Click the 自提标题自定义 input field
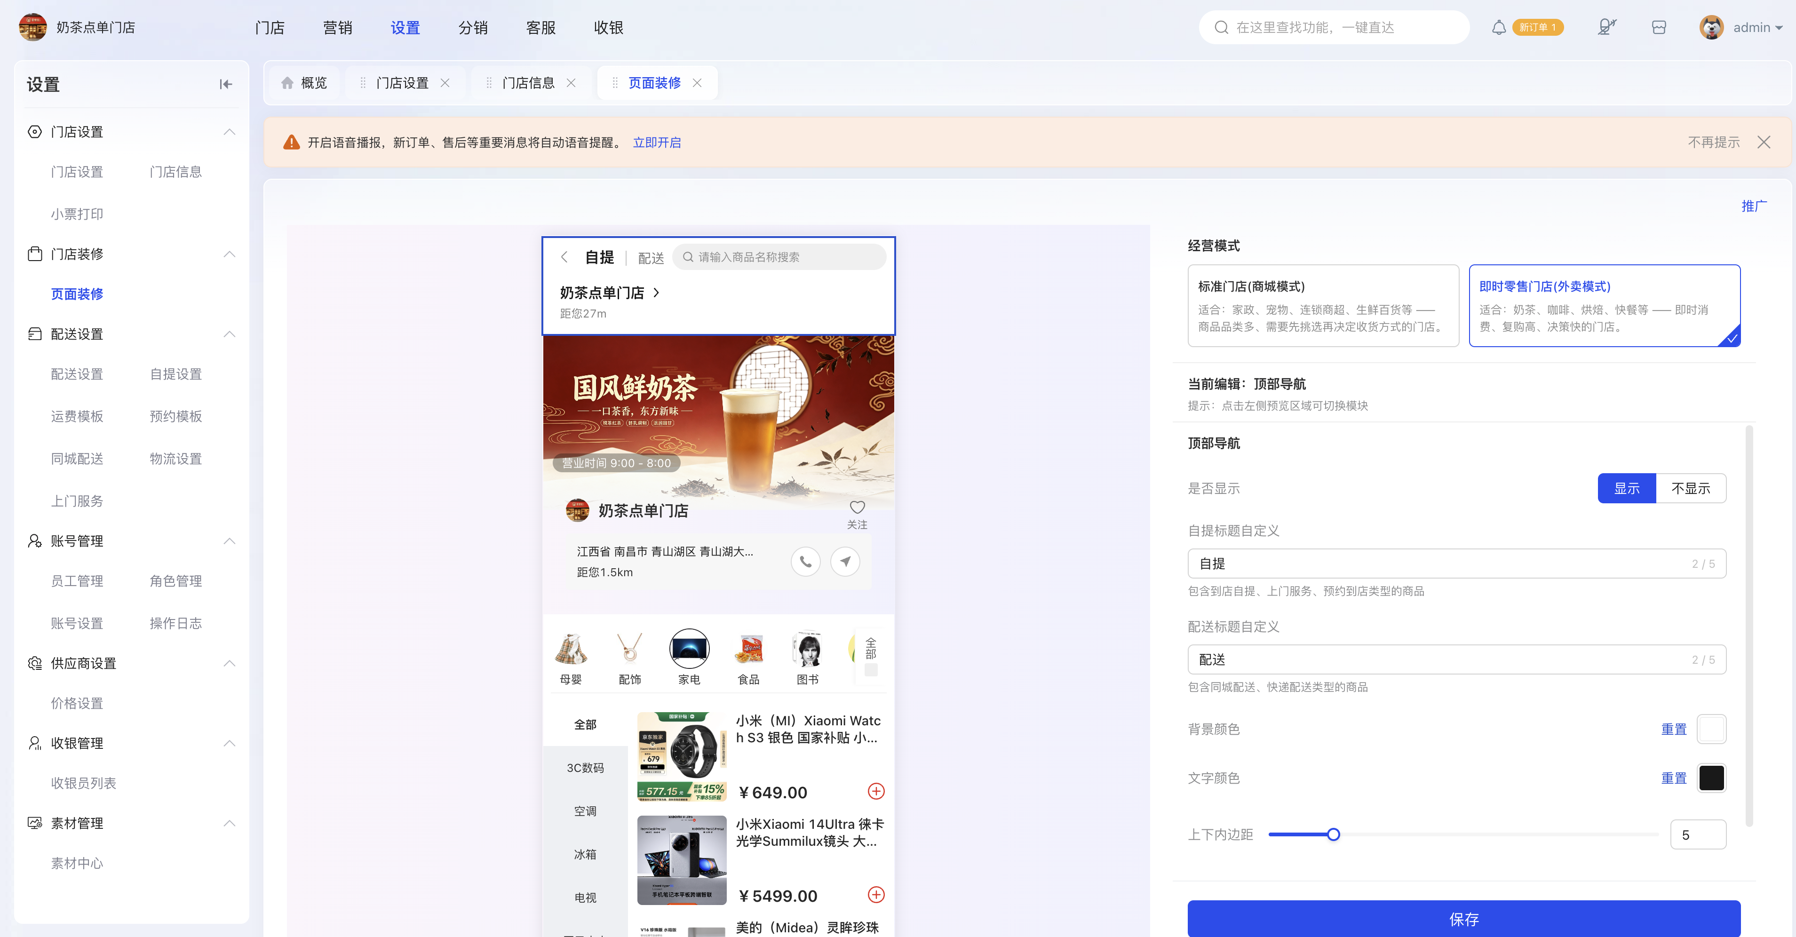Screen dimensions: 1796x937 coord(1456,564)
